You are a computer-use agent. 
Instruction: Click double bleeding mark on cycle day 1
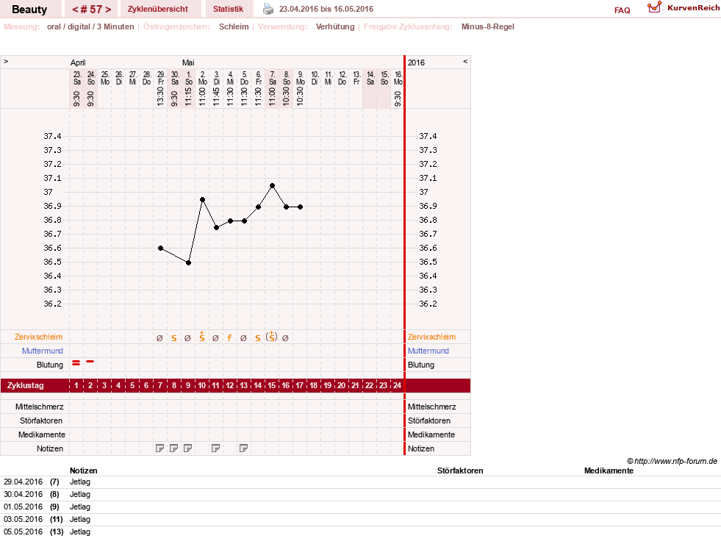[76, 363]
